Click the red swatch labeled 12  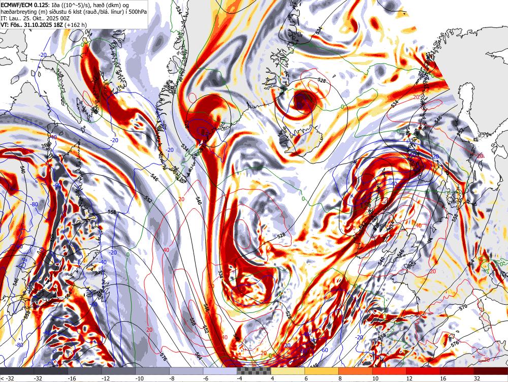423,371
